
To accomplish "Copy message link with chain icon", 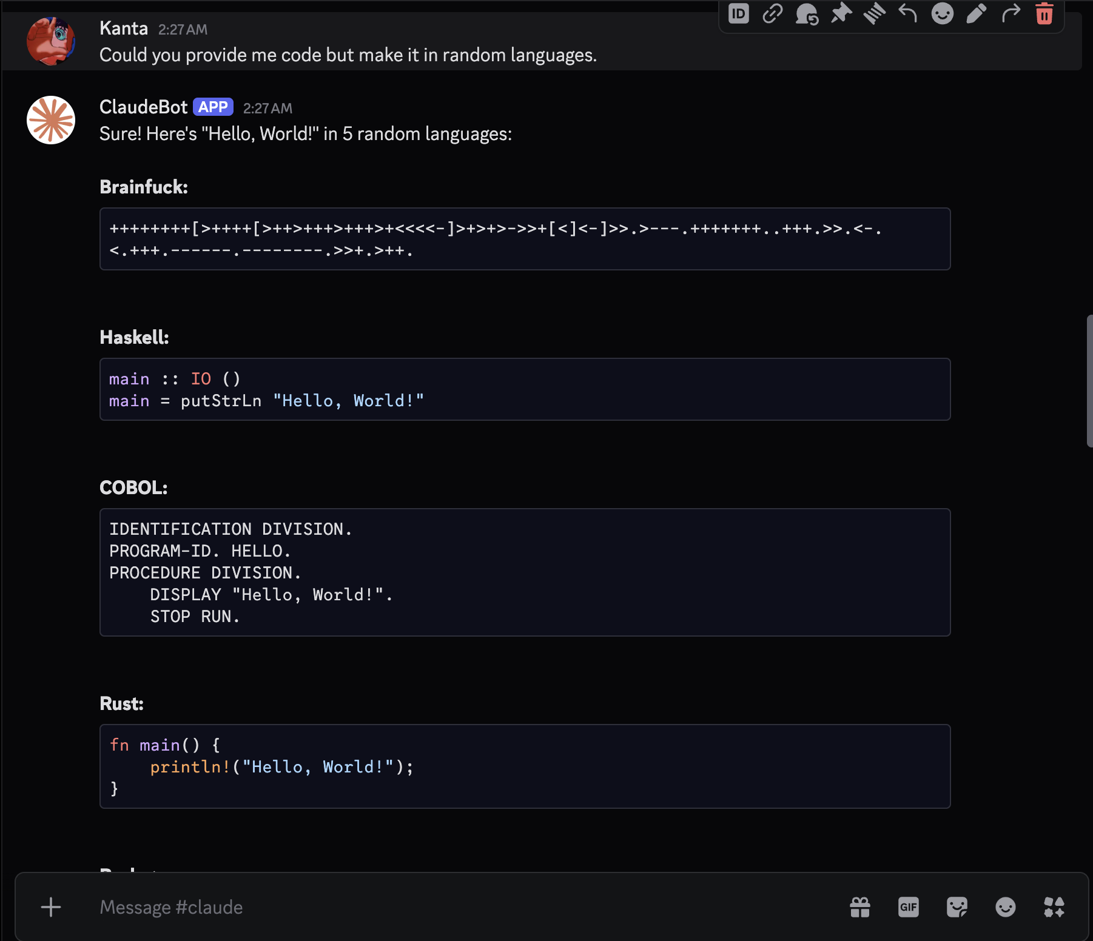I will pos(773,13).
